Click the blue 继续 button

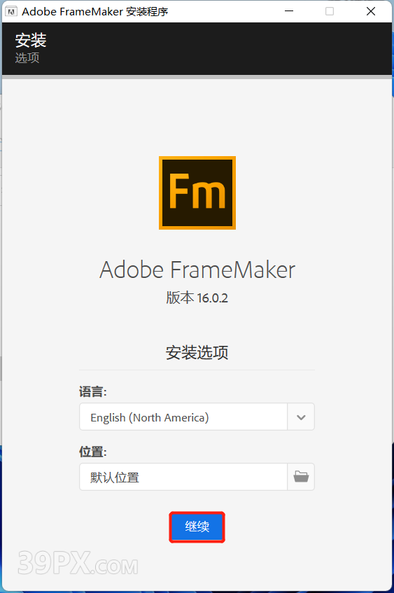[x=197, y=526]
